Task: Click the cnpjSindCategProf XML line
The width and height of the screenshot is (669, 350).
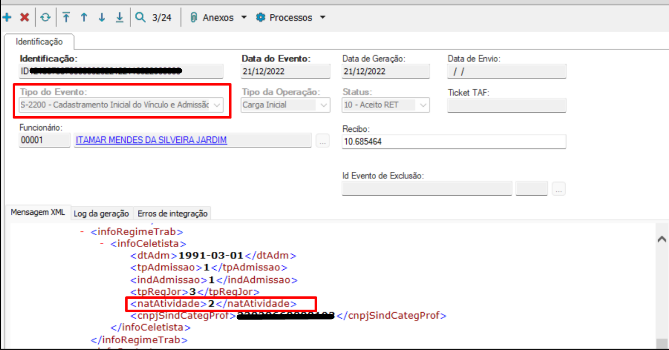Action: coord(288,315)
